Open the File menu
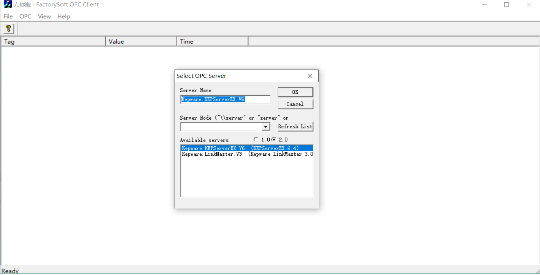 [x=8, y=16]
